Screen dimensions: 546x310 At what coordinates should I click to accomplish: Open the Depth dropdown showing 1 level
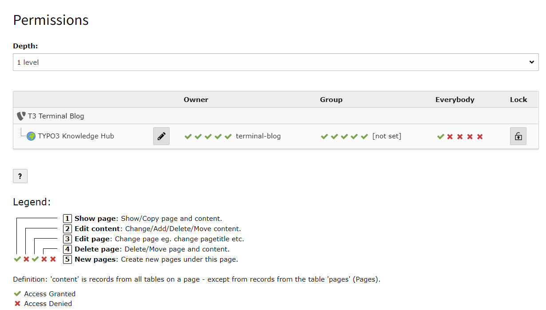(276, 62)
